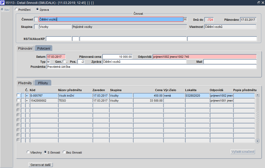Viewport: 265px width, 168px height.
Task: Click the Dnů do field showing -724
Action: click(209, 20)
